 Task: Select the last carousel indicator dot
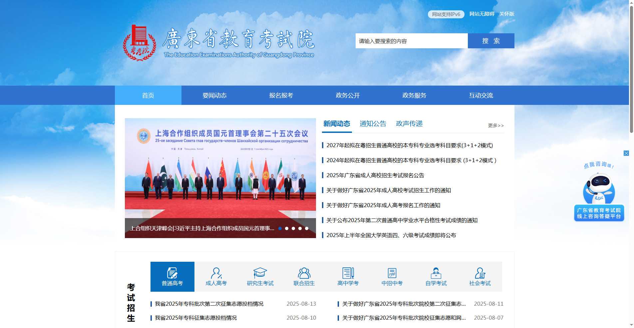307,228
